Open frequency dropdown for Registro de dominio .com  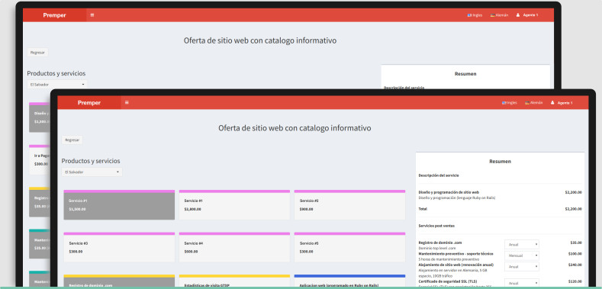pyautogui.click(x=521, y=245)
